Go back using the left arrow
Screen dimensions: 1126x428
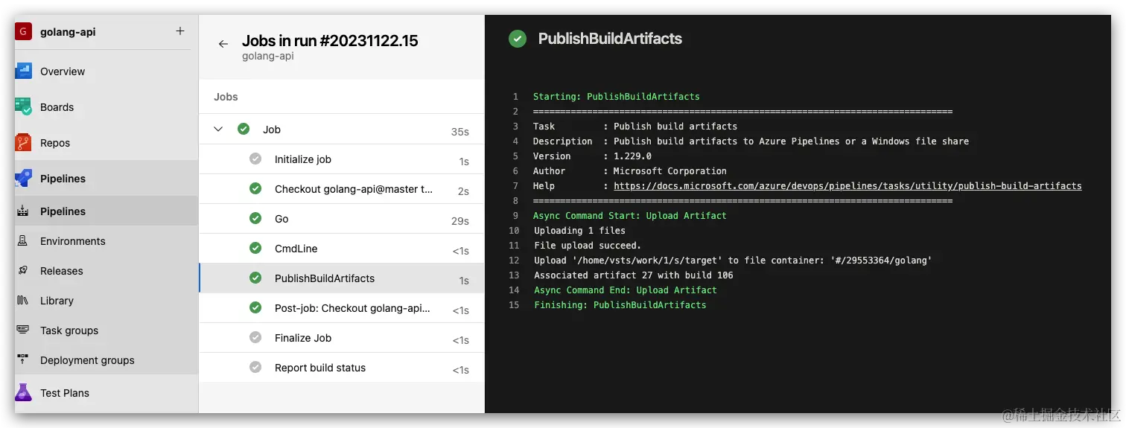point(223,44)
